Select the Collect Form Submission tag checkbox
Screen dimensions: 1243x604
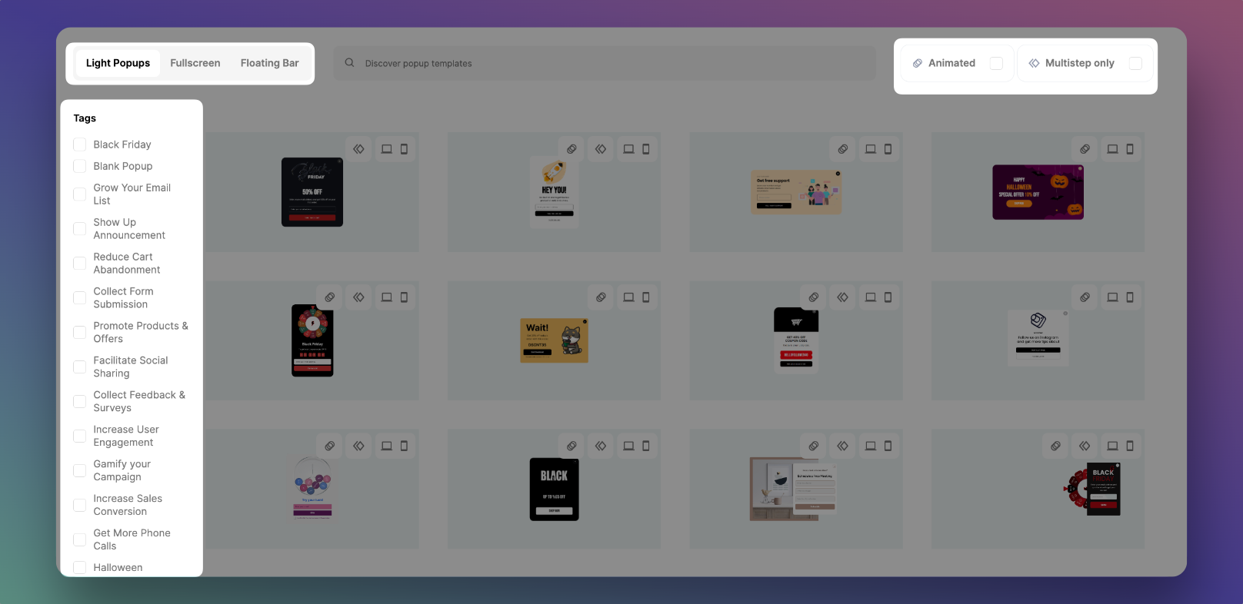(x=79, y=298)
